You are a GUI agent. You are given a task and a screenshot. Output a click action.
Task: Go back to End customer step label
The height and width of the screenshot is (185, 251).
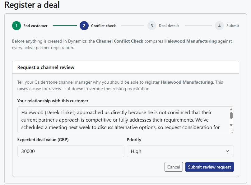tap(35, 26)
